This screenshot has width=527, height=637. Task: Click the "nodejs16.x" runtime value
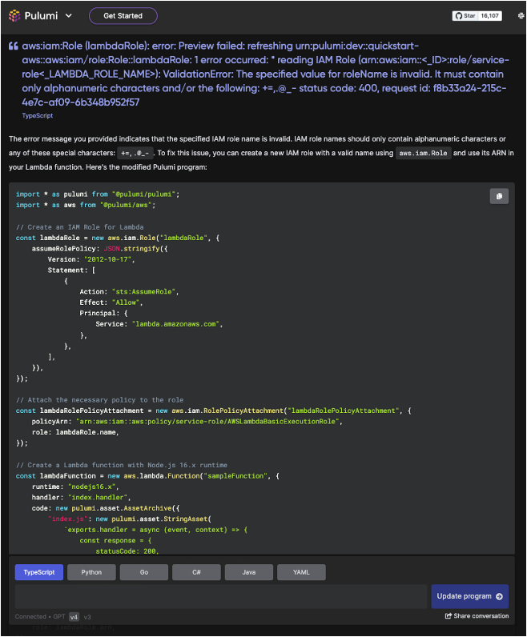click(x=92, y=487)
